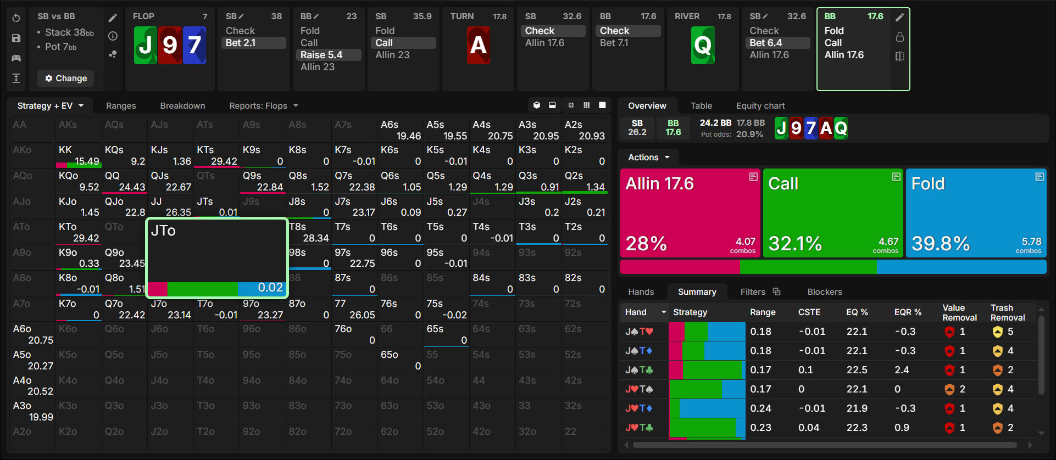Click the copy icon next to the Filters tab
This screenshot has width=1056, height=460.
776,291
